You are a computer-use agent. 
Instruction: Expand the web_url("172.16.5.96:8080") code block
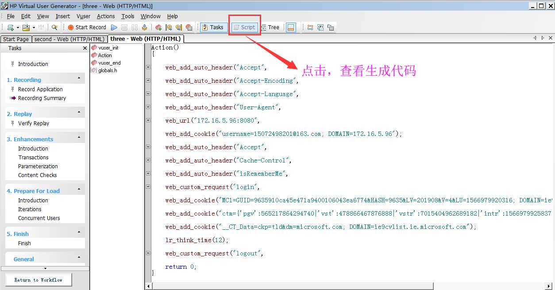[148, 120]
